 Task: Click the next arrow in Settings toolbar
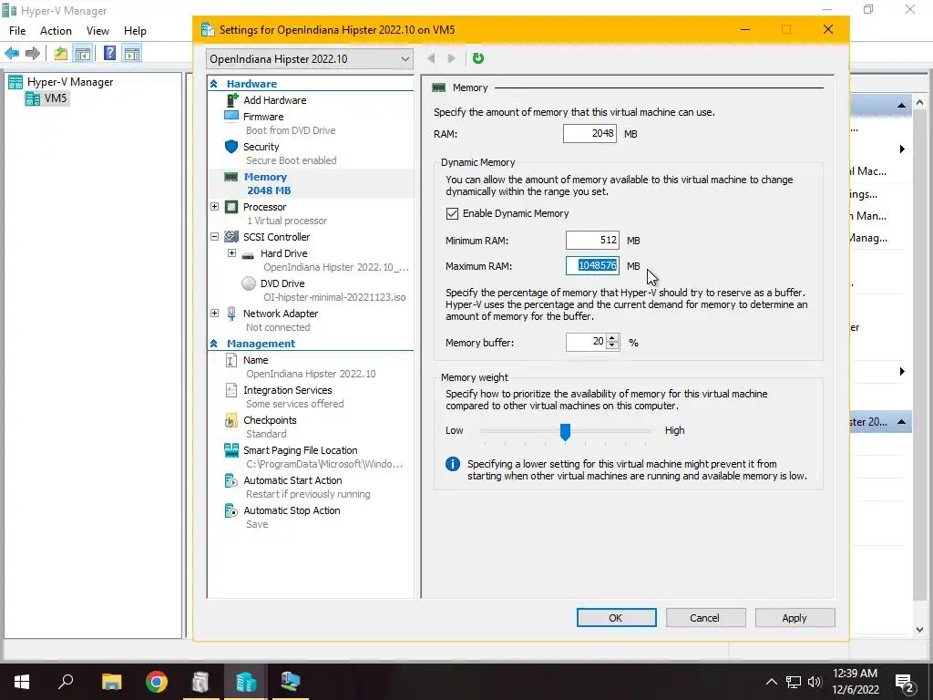click(452, 58)
